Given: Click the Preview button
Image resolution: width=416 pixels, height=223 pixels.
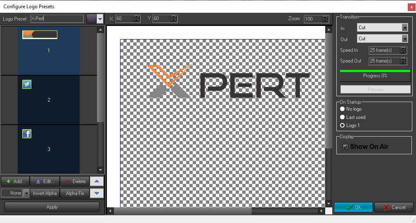Looking at the screenshot, I should point(376,89).
